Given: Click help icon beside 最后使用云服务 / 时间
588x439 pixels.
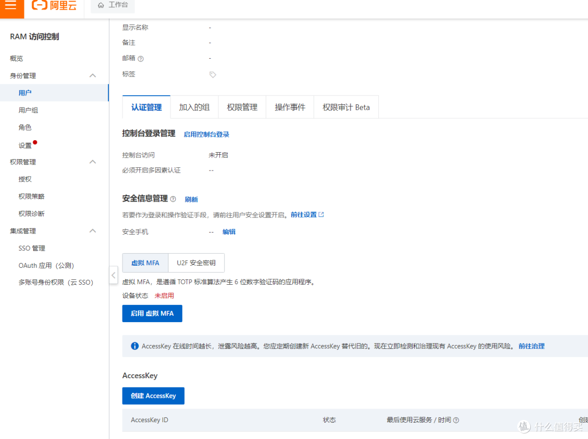Looking at the screenshot, I should (456, 421).
